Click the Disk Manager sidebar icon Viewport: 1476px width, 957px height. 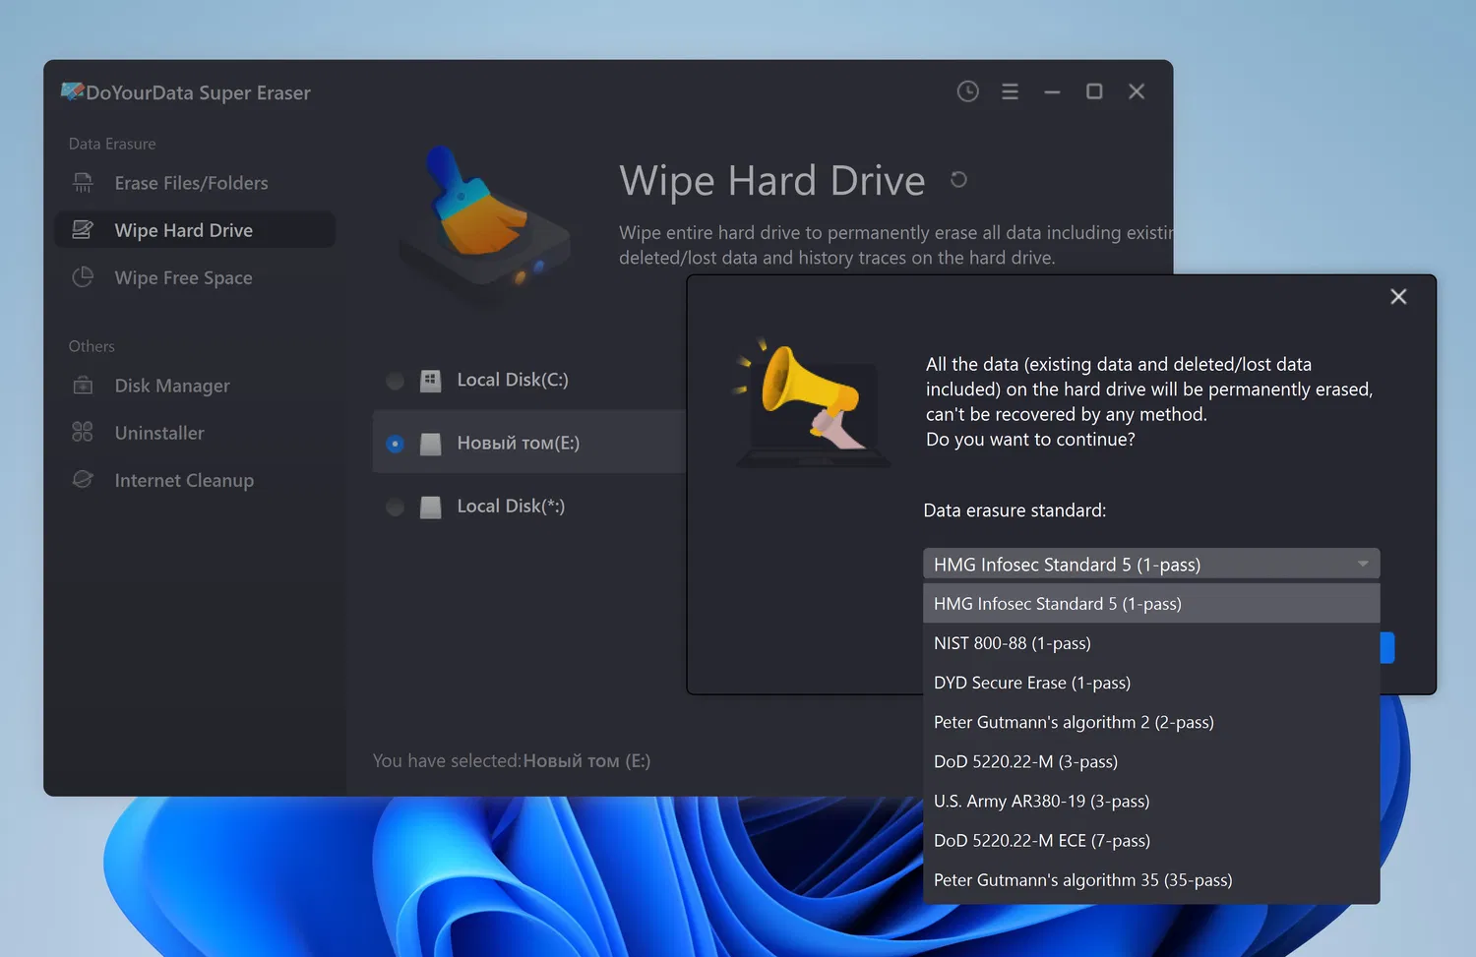pos(84,386)
